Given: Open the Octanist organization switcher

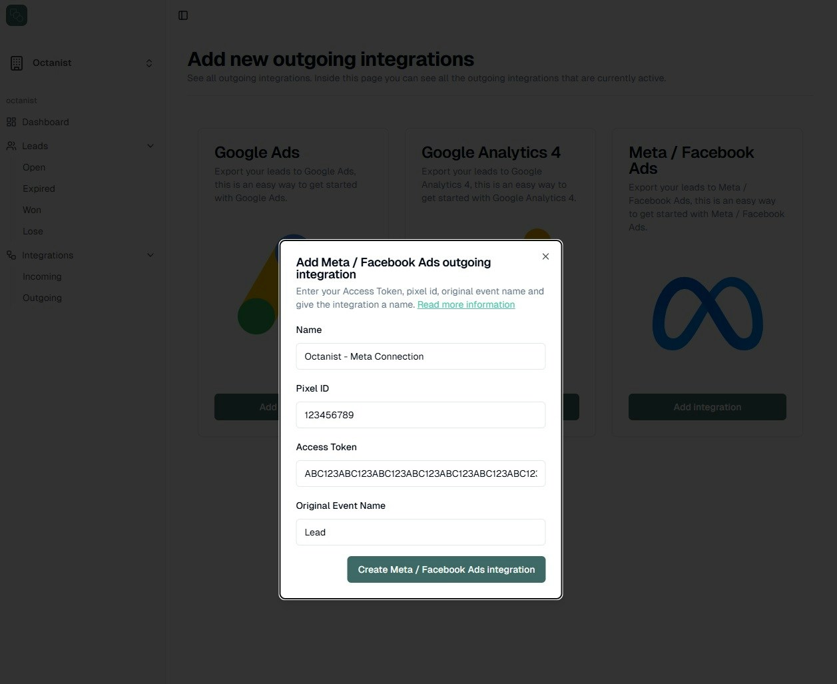Looking at the screenshot, I should (x=83, y=63).
